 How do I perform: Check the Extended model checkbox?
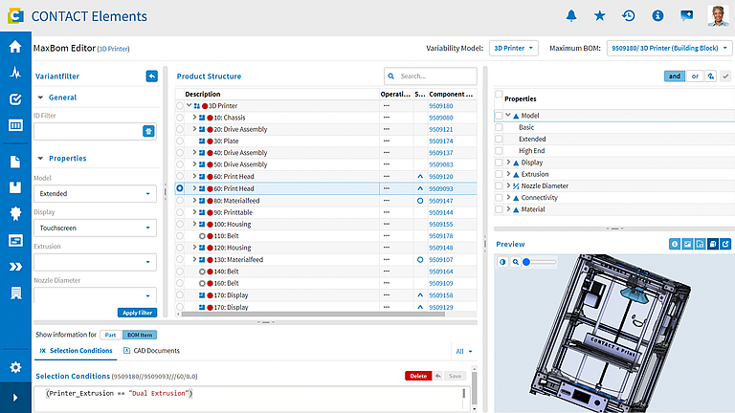click(x=499, y=139)
